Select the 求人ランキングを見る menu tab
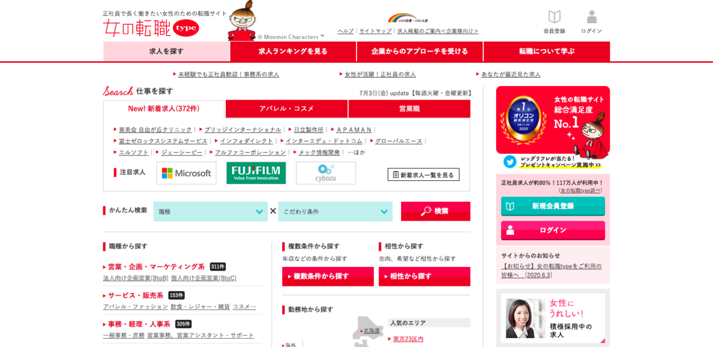 (x=293, y=52)
